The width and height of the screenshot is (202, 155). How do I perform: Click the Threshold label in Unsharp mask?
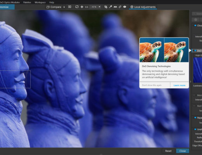click(x=198, y=141)
